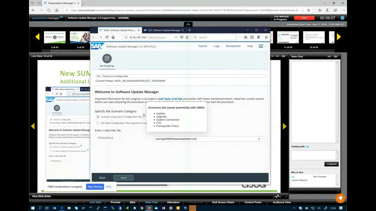Expand SAP menu dropdown chevron

click(266, 46)
